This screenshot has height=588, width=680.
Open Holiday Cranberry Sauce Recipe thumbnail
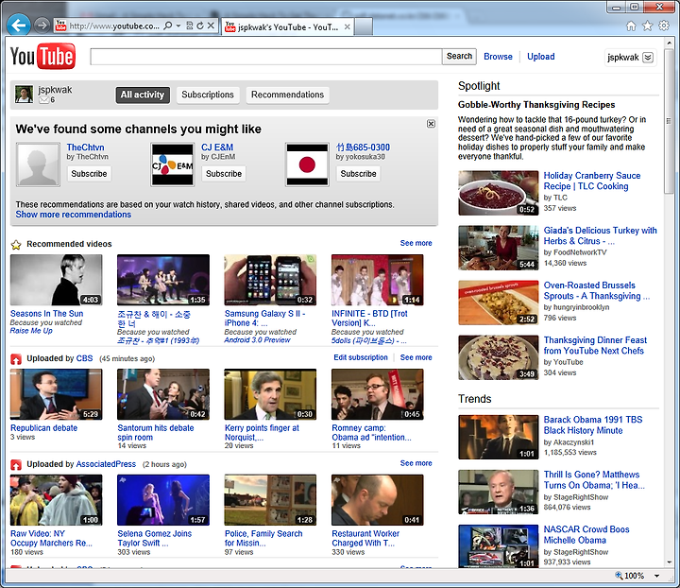coord(499,193)
